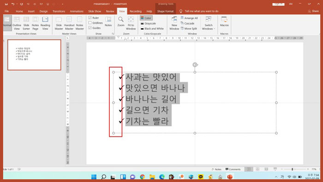Open Customize Quick Access Toolbar dropdown

(x=63, y=4)
